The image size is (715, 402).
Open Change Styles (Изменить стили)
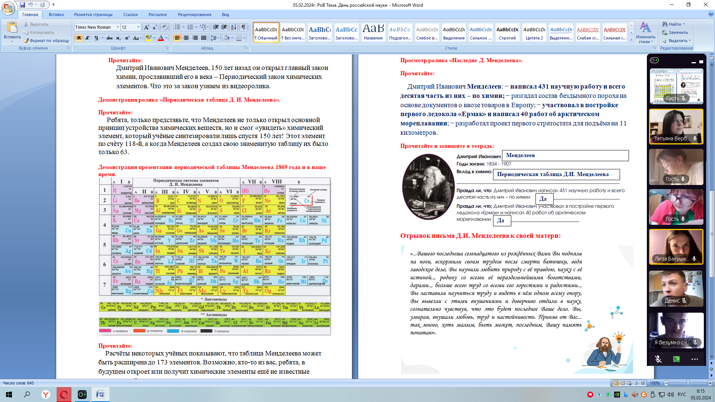646,33
